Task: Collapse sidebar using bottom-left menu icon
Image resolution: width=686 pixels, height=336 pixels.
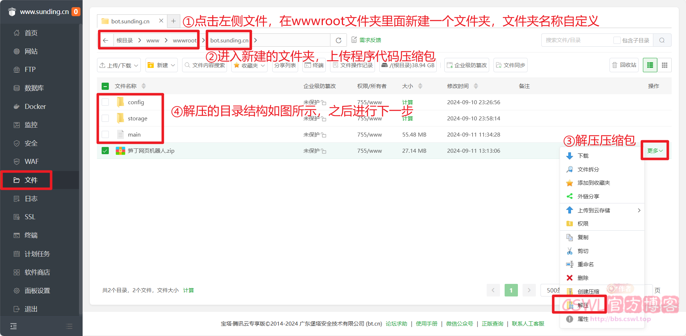Action: click(13, 326)
